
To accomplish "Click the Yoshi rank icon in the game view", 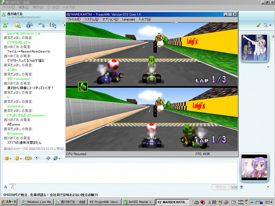I will click(83, 87).
